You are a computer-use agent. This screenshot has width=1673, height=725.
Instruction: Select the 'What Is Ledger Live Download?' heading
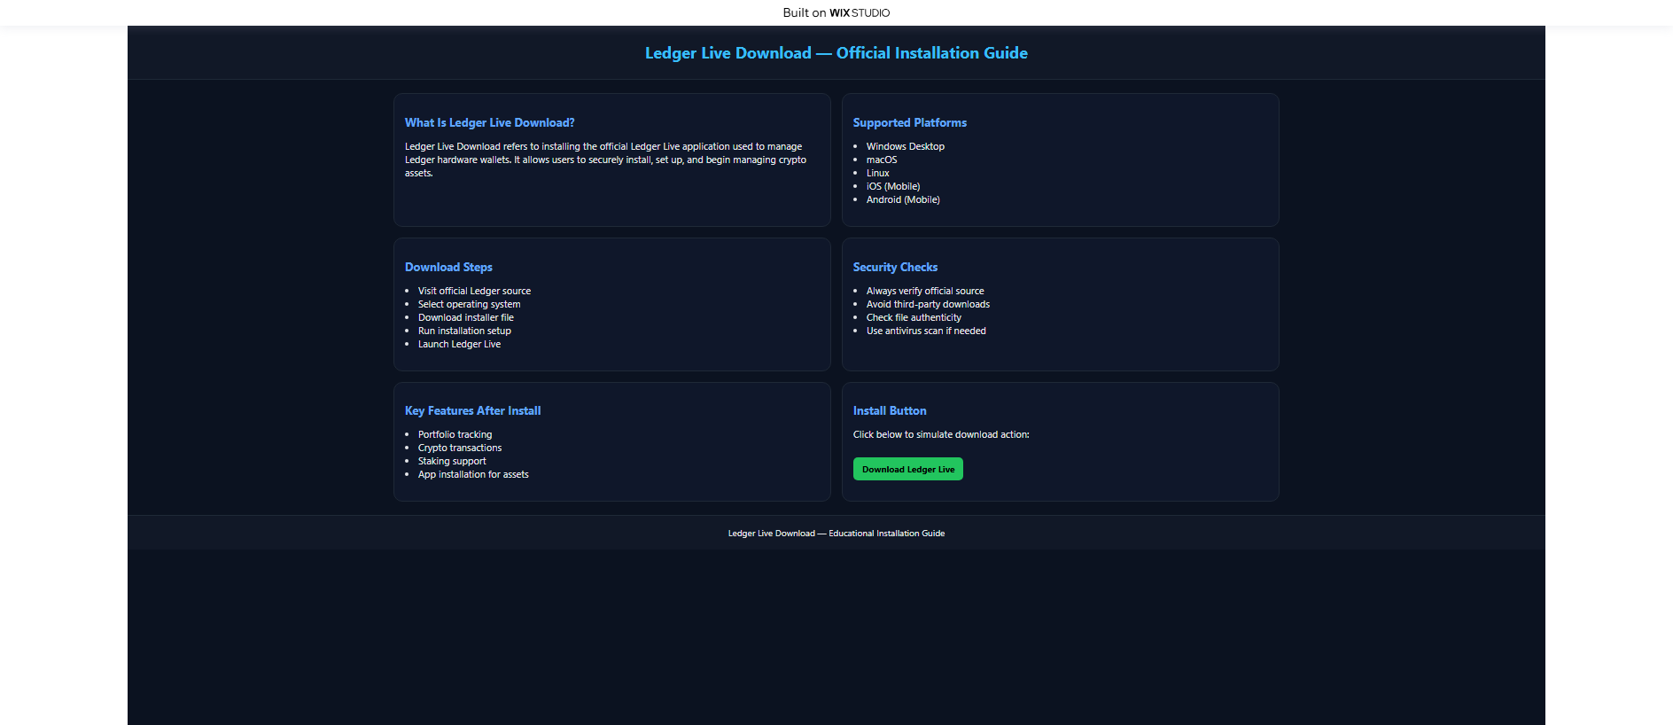tap(489, 122)
